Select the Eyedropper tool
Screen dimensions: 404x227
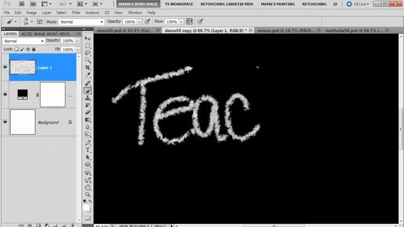click(x=88, y=75)
